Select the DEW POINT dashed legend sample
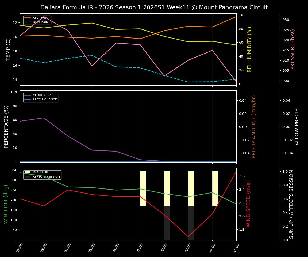Viewport: 308px width, 257px height. coord(28,22)
